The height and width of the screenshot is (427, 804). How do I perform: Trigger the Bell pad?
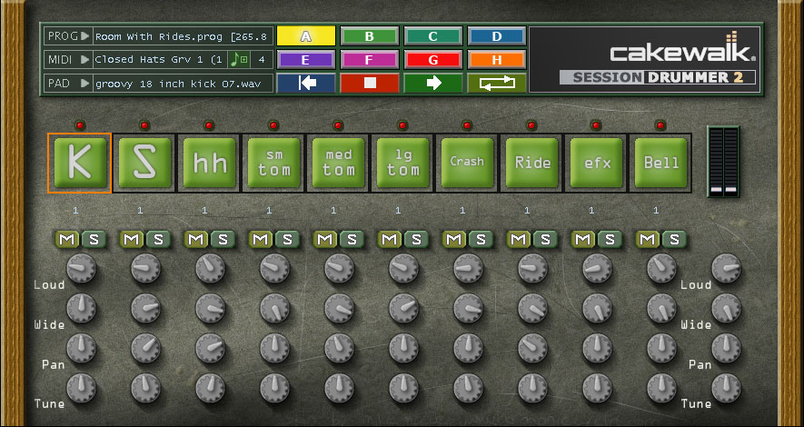(661, 163)
